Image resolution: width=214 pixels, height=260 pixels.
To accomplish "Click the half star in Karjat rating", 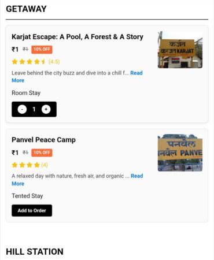I will pos(43,62).
